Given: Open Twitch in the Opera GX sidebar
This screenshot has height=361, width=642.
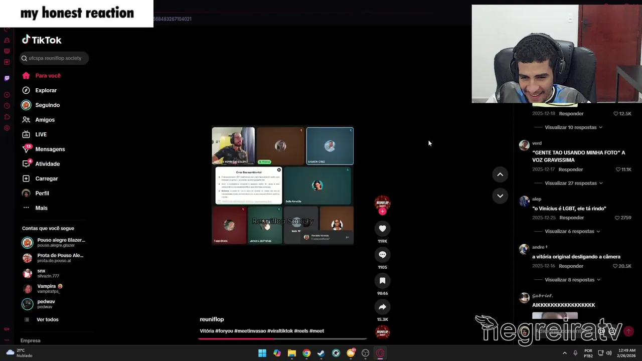Looking at the screenshot, I should tap(7, 78).
